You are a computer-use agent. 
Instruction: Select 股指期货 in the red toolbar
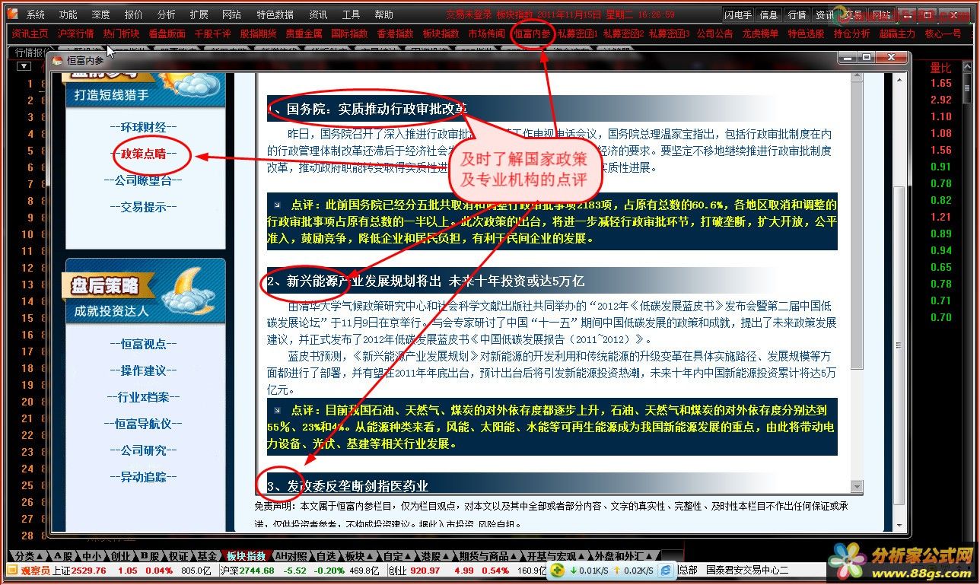coord(258,33)
